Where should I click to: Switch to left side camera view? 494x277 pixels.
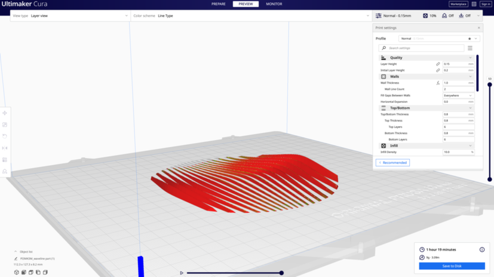click(38, 272)
